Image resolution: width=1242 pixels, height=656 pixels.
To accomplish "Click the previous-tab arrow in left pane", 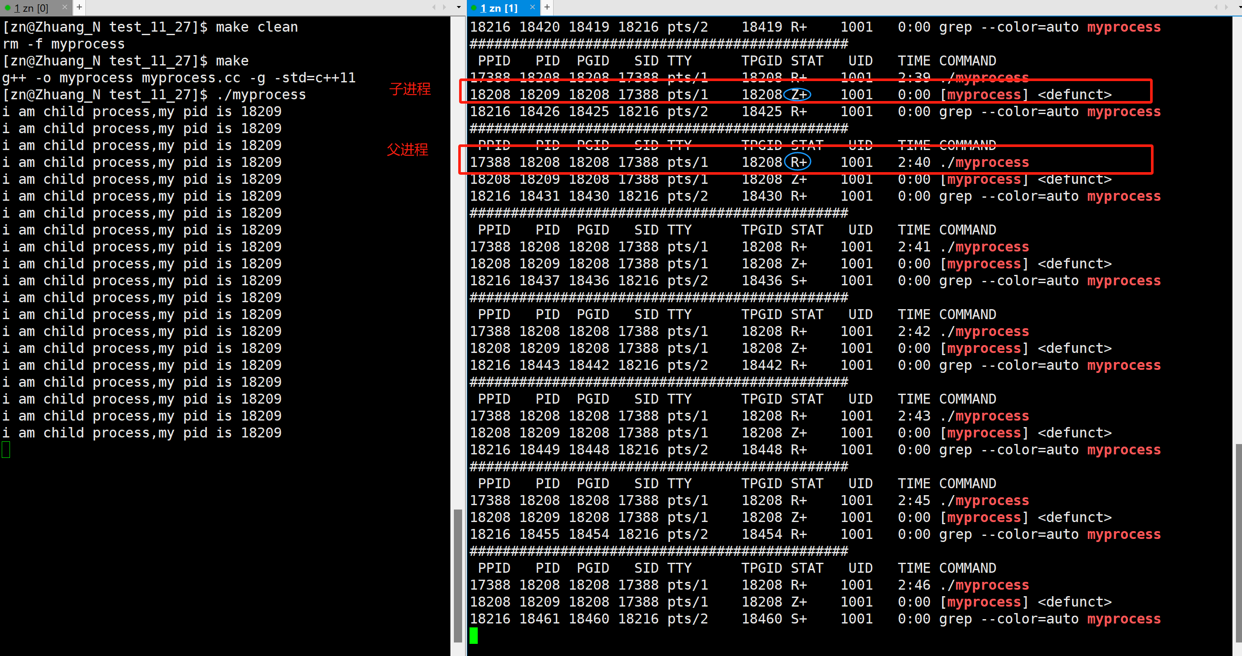I will tap(434, 7).
